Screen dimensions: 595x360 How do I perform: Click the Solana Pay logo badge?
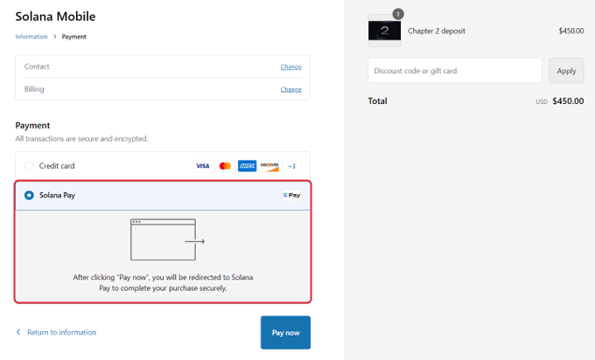(x=291, y=195)
